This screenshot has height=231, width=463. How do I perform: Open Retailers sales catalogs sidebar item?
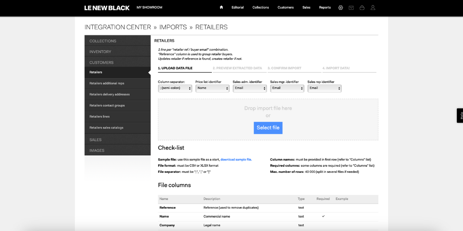click(118, 128)
